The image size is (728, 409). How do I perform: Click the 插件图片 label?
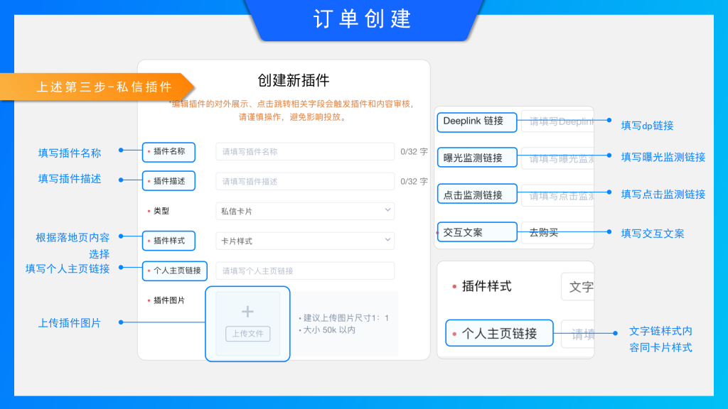point(169,300)
